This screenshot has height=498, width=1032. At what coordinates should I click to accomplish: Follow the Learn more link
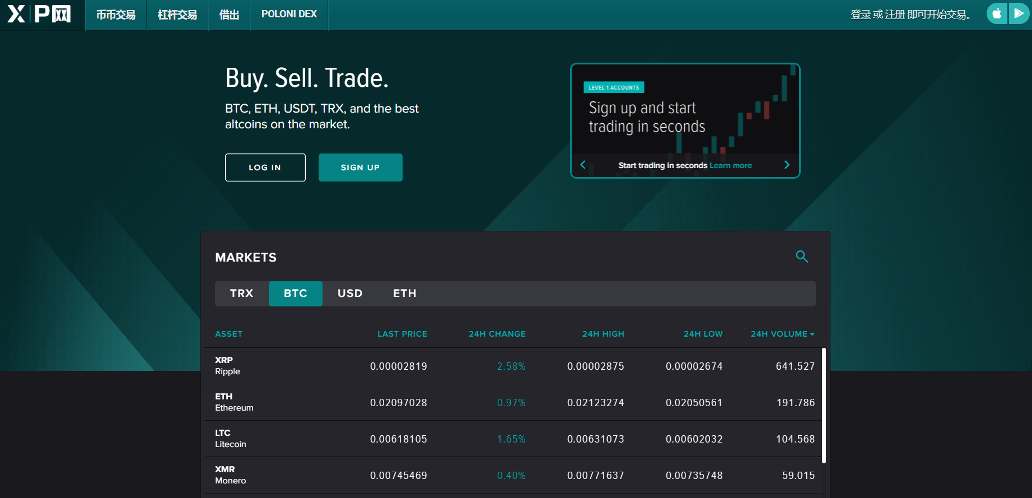(x=731, y=165)
